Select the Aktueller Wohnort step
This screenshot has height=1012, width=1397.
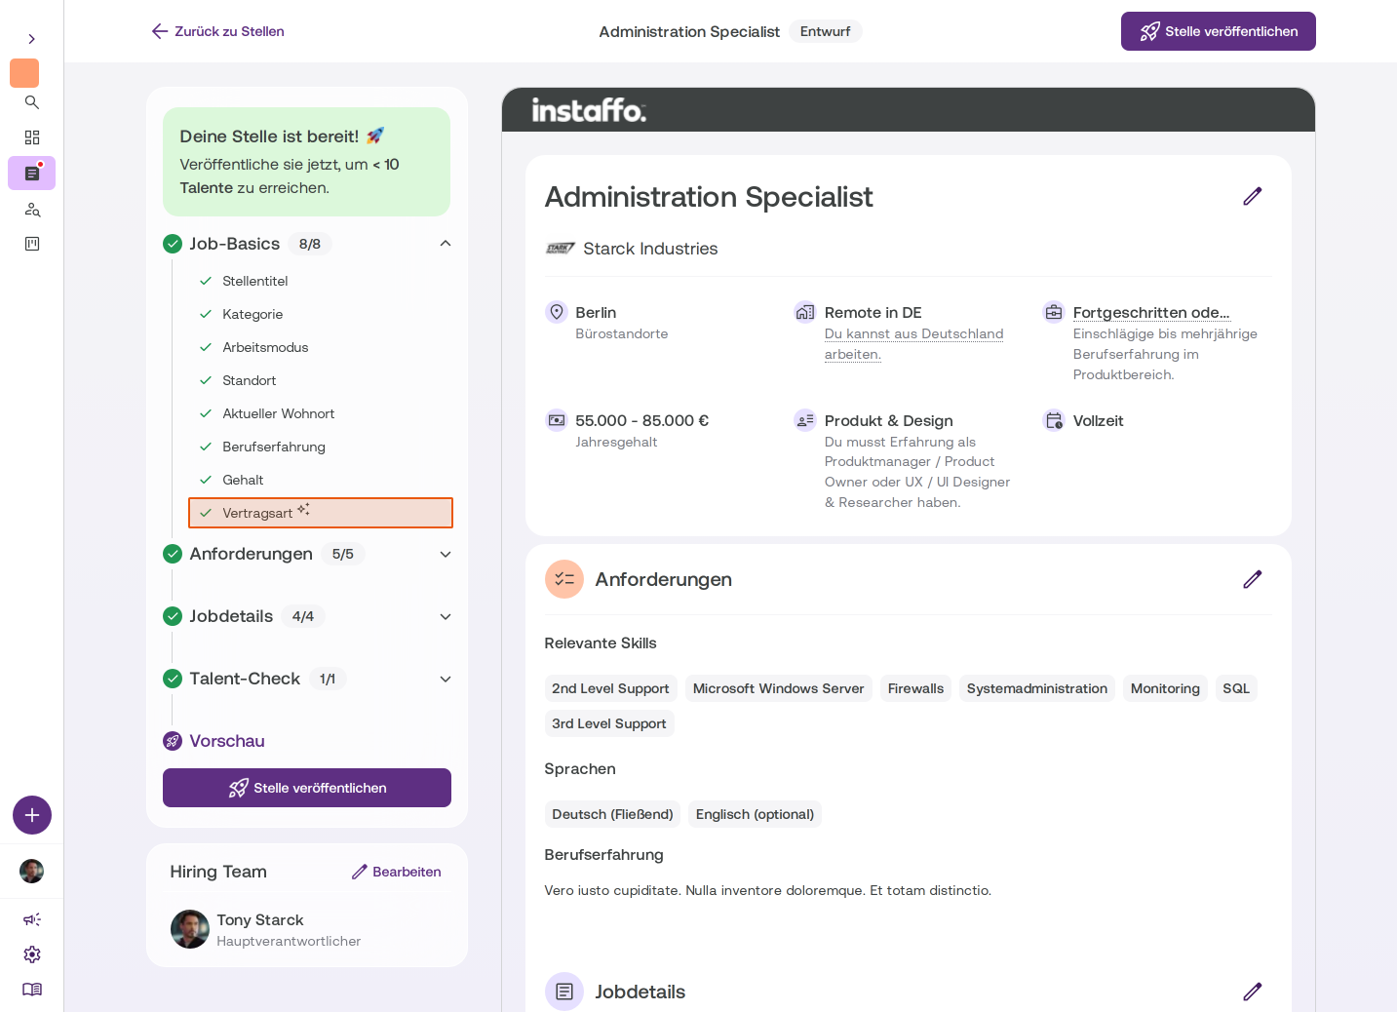tap(321, 413)
